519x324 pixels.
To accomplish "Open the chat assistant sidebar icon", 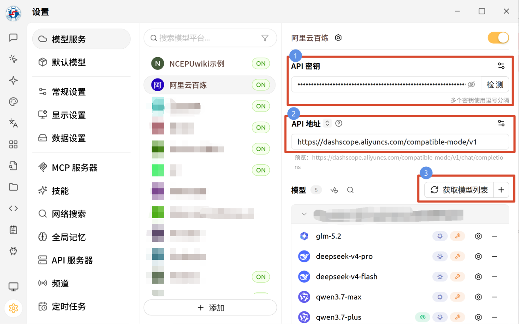I will [x=14, y=38].
